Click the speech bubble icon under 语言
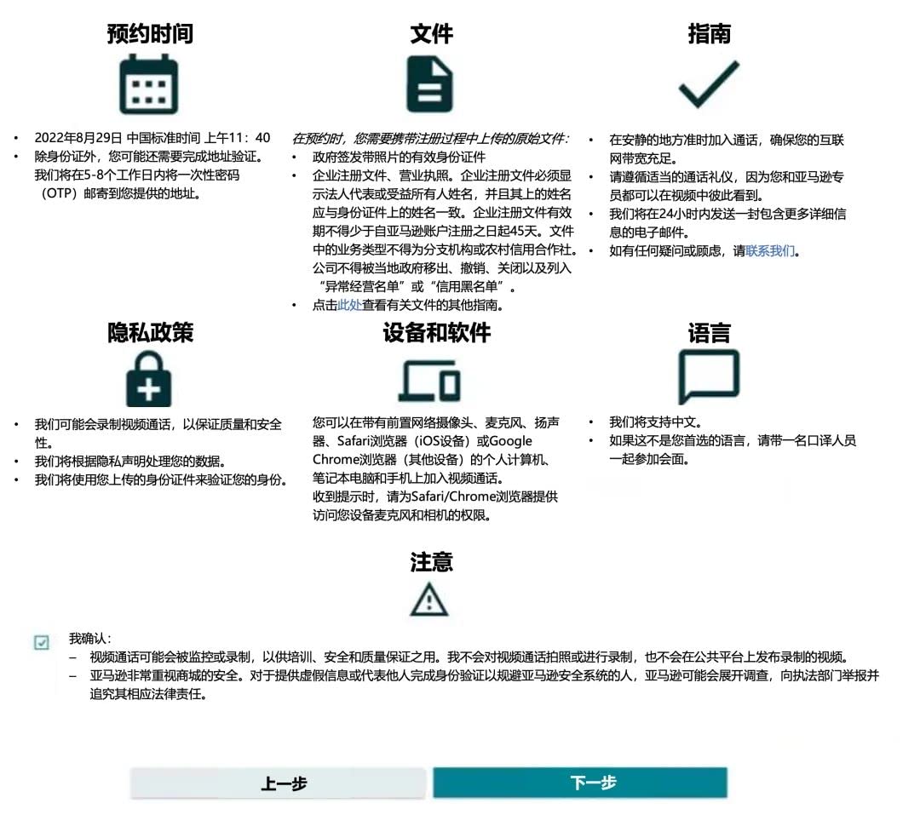This screenshot has height=832, width=920. pyautogui.click(x=708, y=376)
